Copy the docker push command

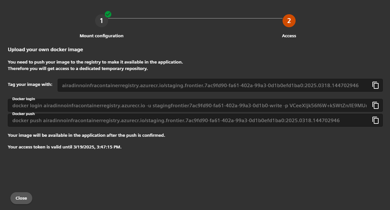(376, 120)
